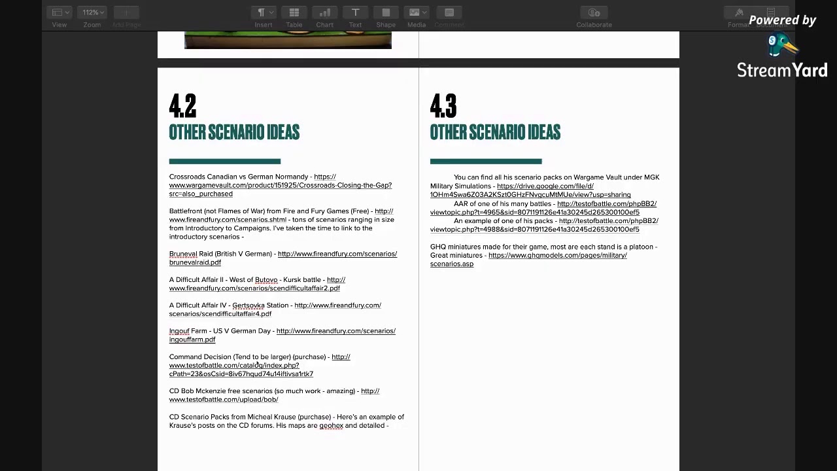Click the text 'Gertsovka Station'
837x471 pixels.
point(260,305)
